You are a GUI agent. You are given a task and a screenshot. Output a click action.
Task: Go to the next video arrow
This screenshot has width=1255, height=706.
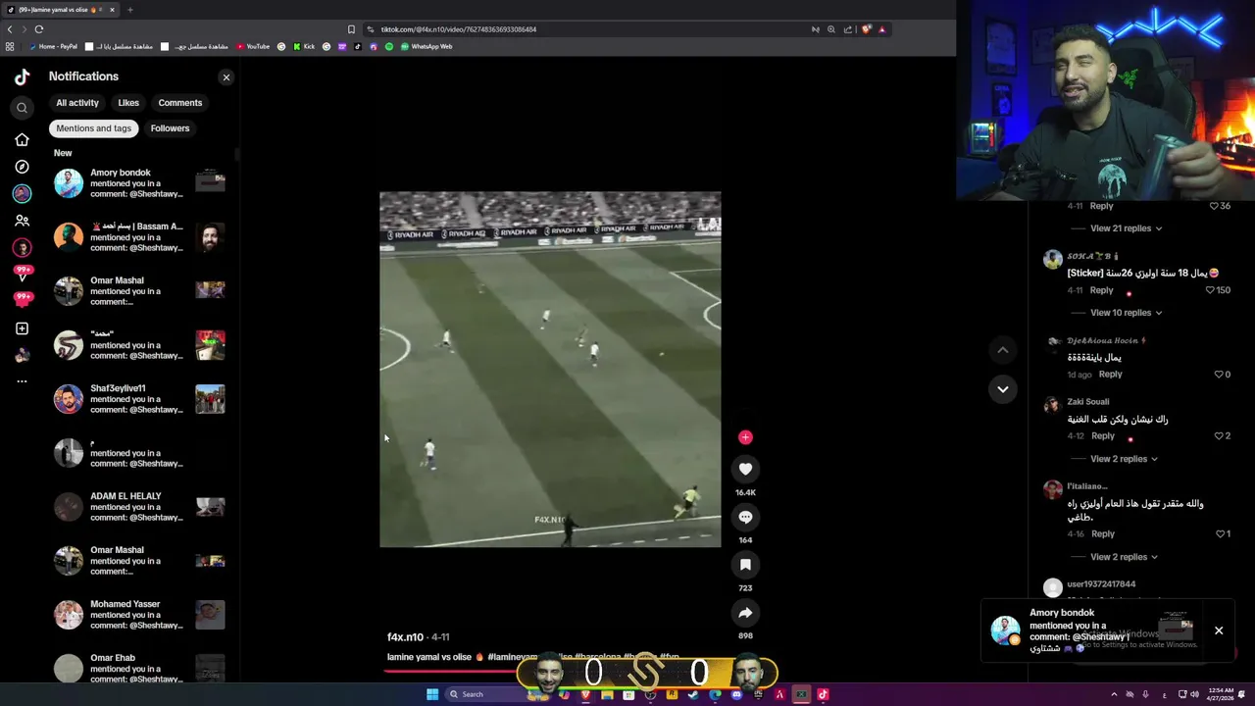point(1002,389)
